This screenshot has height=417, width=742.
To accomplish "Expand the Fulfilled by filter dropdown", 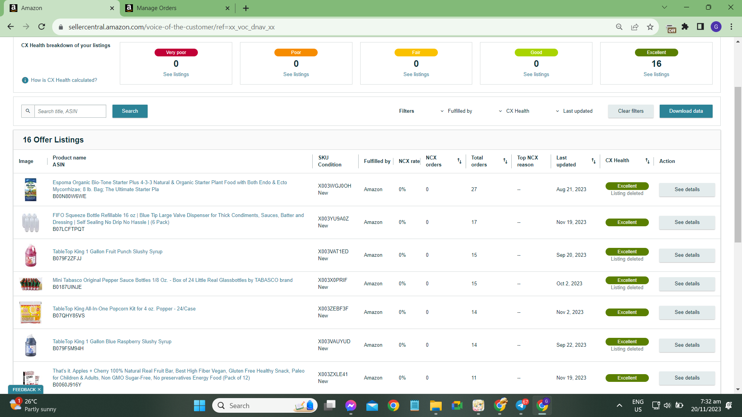I will (x=456, y=111).
